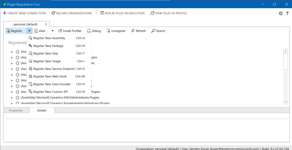Choose Register New Assembly menu item
Image resolution: width=292 pixels, height=150 pixels.
point(59,38)
